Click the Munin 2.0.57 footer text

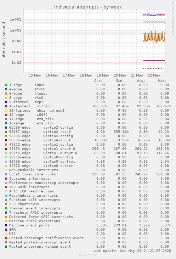point(88,255)
